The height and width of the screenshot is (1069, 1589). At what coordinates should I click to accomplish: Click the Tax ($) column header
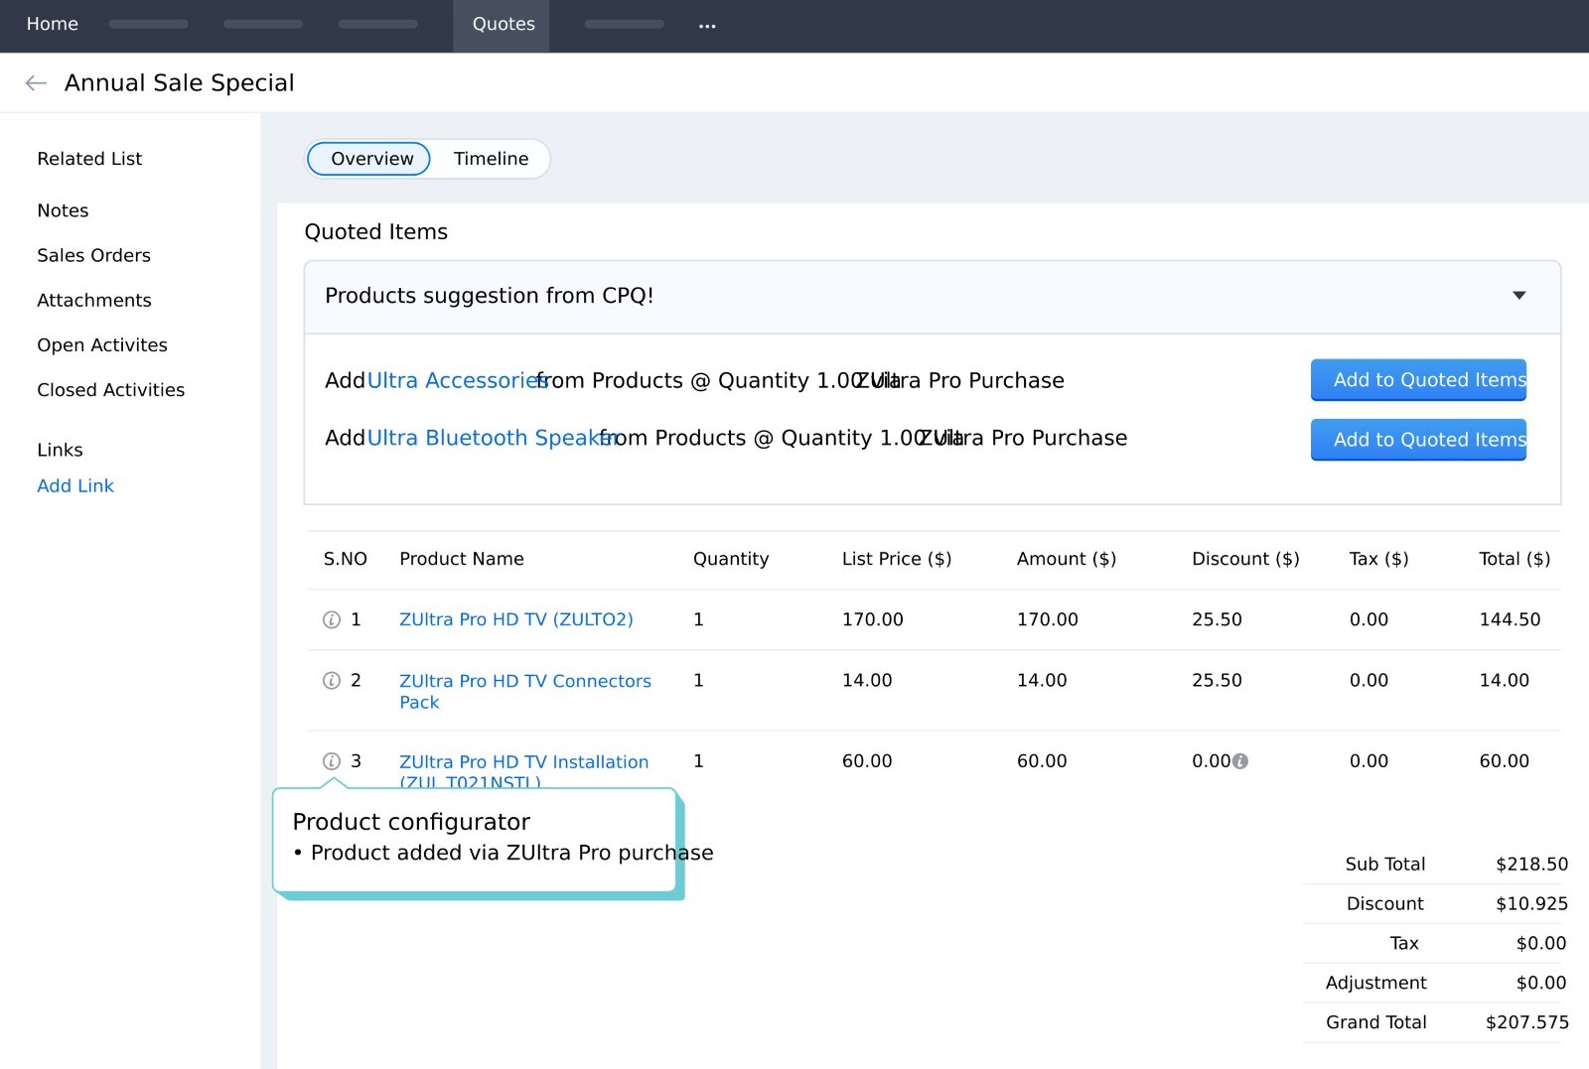click(1378, 559)
